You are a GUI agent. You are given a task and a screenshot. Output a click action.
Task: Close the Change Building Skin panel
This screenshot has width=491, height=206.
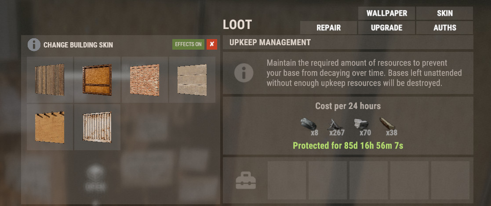pos(212,44)
